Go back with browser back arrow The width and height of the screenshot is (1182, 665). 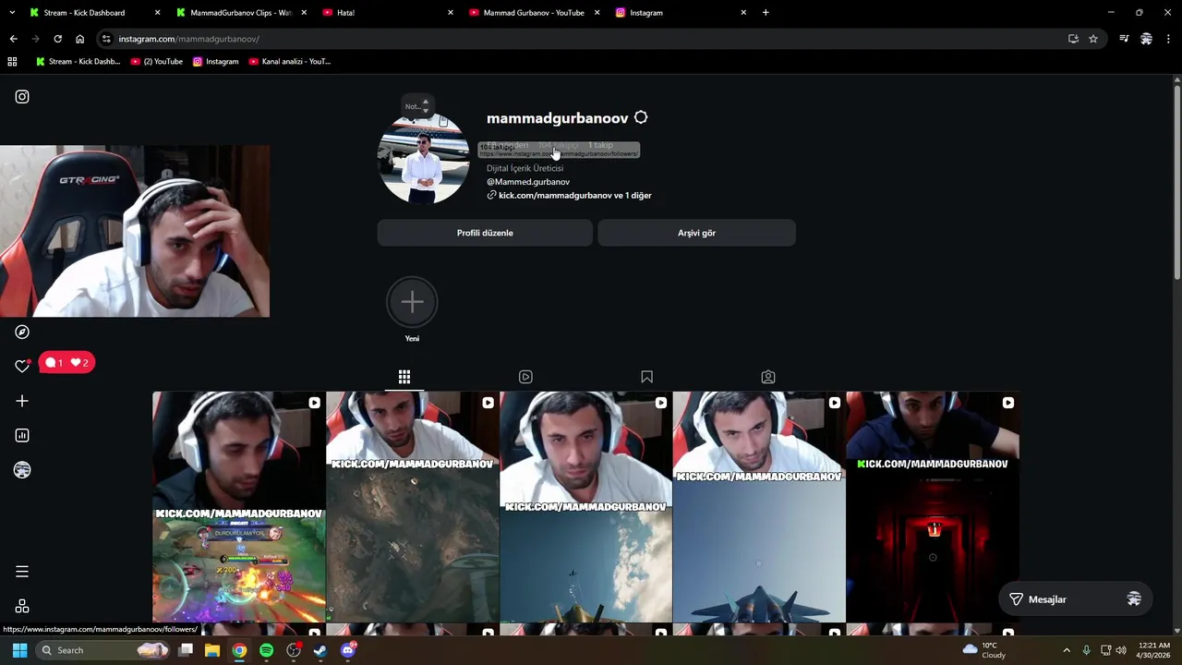pyautogui.click(x=13, y=39)
